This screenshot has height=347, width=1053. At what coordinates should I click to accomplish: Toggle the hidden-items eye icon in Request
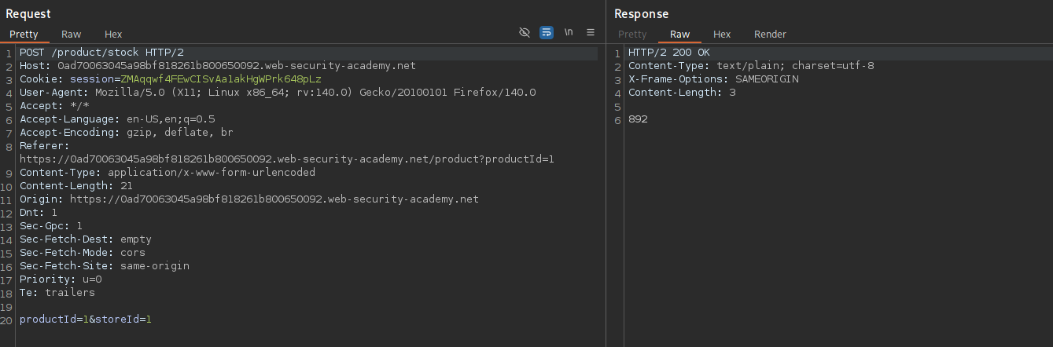pos(525,32)
